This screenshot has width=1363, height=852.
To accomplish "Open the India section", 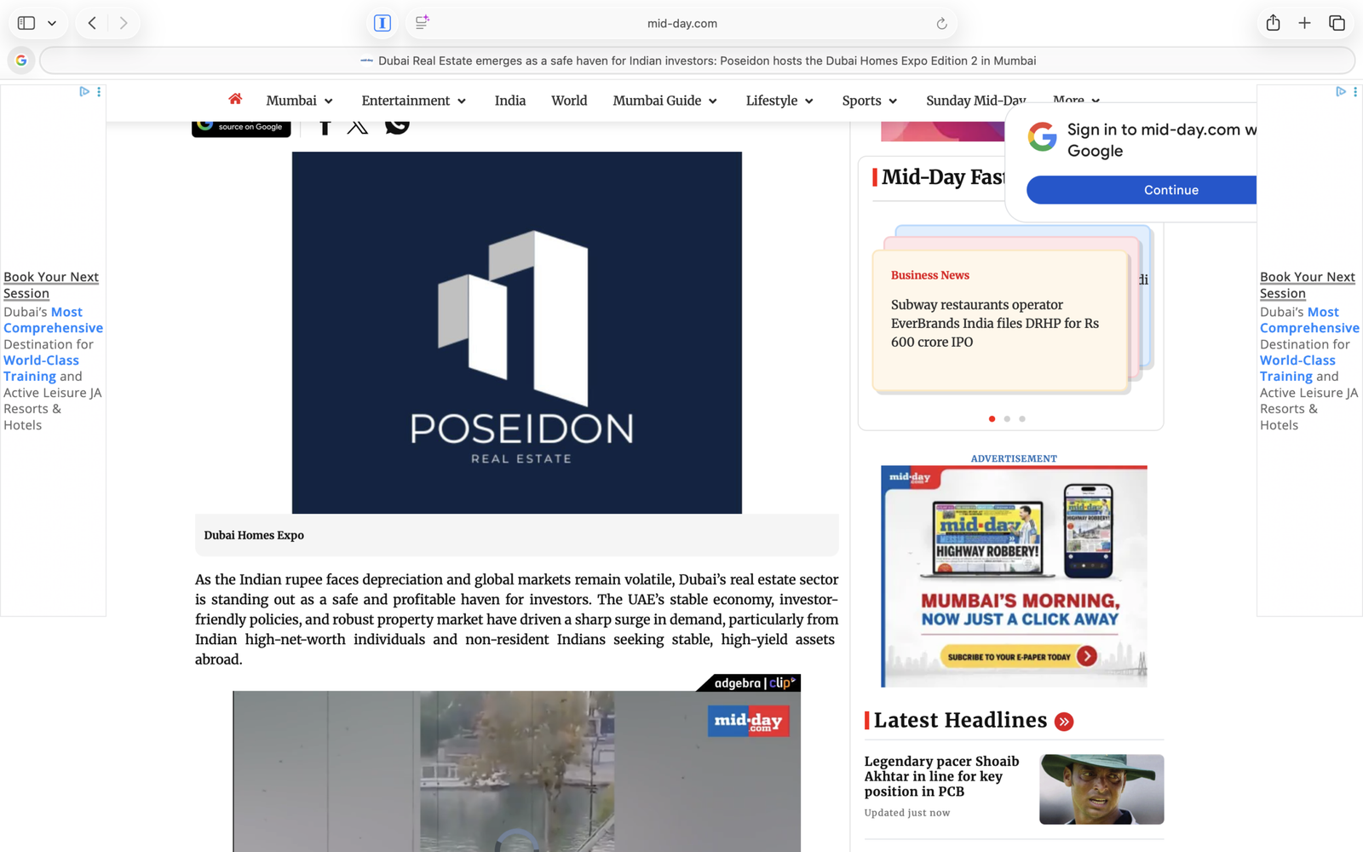I will click(x=510, y=101).
